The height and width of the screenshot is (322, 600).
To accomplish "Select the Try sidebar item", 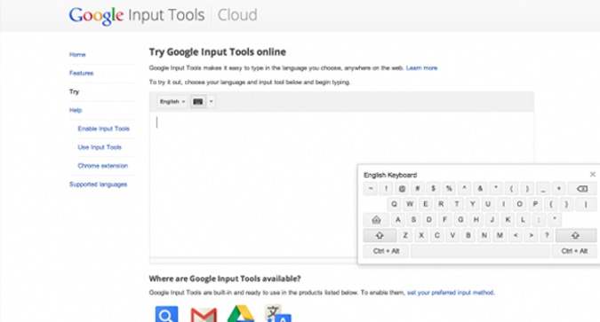I will point(74,91).
